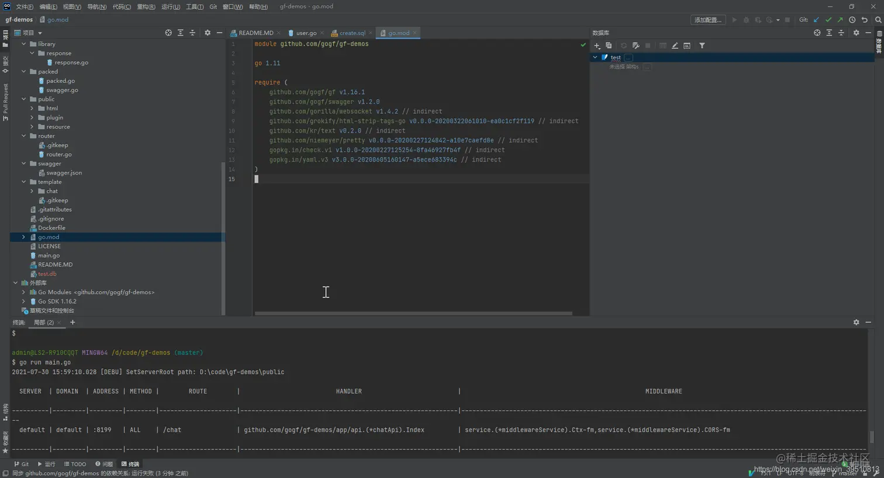Viewport: 884px width, 478px height.
Task: Collapse the test data source node
Action: 595,57
